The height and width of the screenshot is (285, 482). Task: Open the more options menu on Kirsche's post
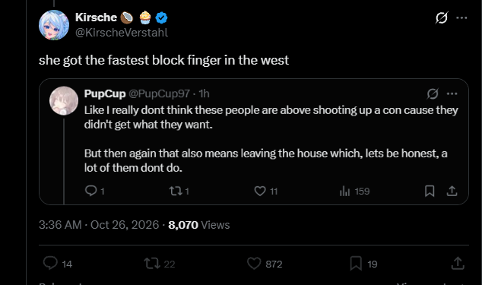(461, 17)
